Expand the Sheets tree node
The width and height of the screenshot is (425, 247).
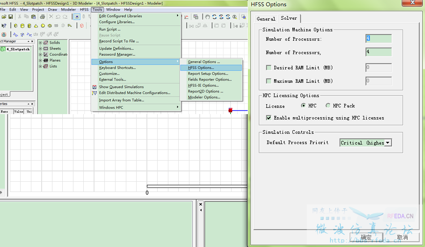pyautogui.click(x=40, y=48)
